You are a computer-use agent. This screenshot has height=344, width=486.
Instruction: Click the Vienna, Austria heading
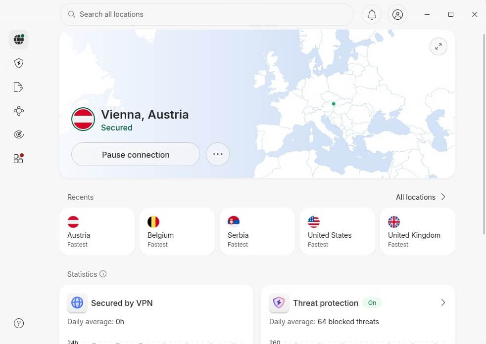coord(145,115)
